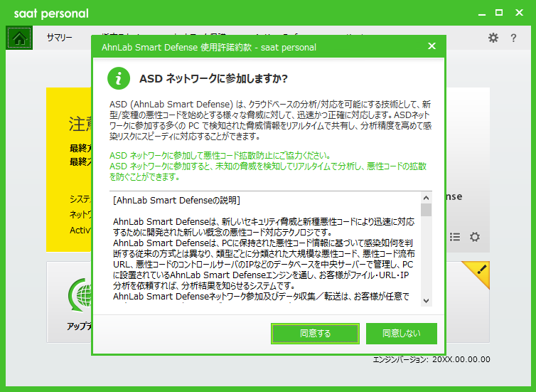Select the サマリー tab

(60, 38)
